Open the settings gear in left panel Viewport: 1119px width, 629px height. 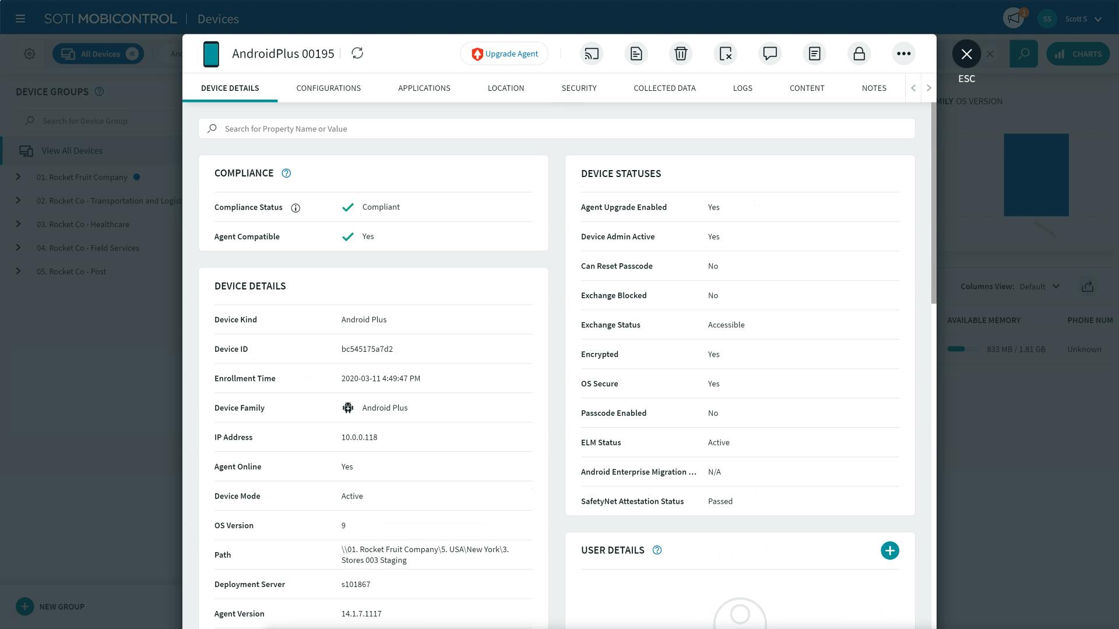pyautogui.click(x=29, y=54)
